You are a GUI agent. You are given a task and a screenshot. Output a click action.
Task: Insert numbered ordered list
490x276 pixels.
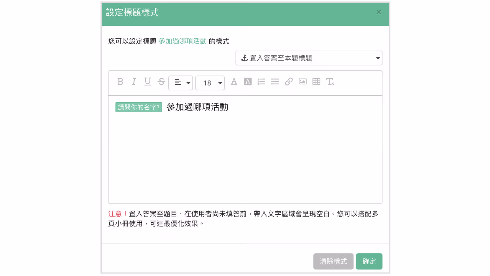pyautogui.click(x=262, y=82)
